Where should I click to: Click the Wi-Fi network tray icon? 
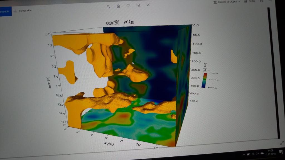[x=253, y=154]
